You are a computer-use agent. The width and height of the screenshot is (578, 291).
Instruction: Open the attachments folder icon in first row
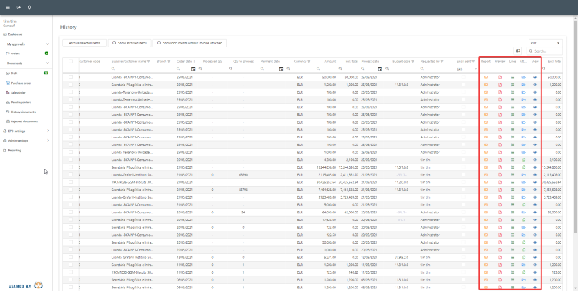(x=523, y=76)
